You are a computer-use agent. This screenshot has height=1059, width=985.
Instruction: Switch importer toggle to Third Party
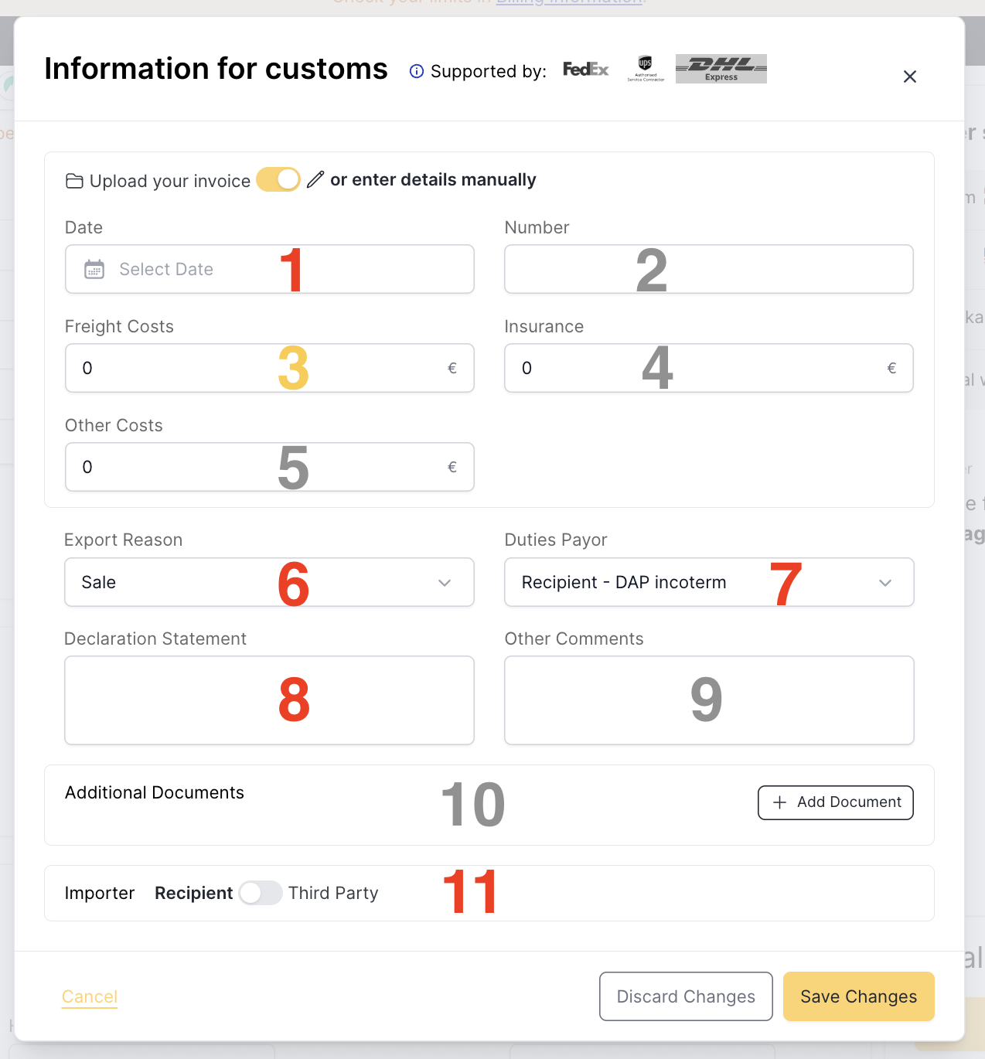coord(261,893)
